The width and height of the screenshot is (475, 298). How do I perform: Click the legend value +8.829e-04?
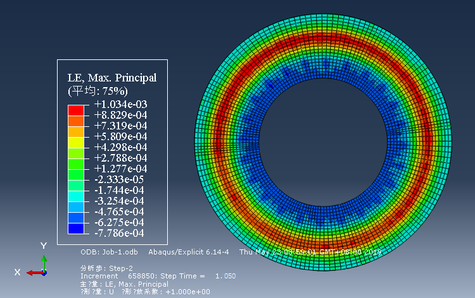(120, 115)
